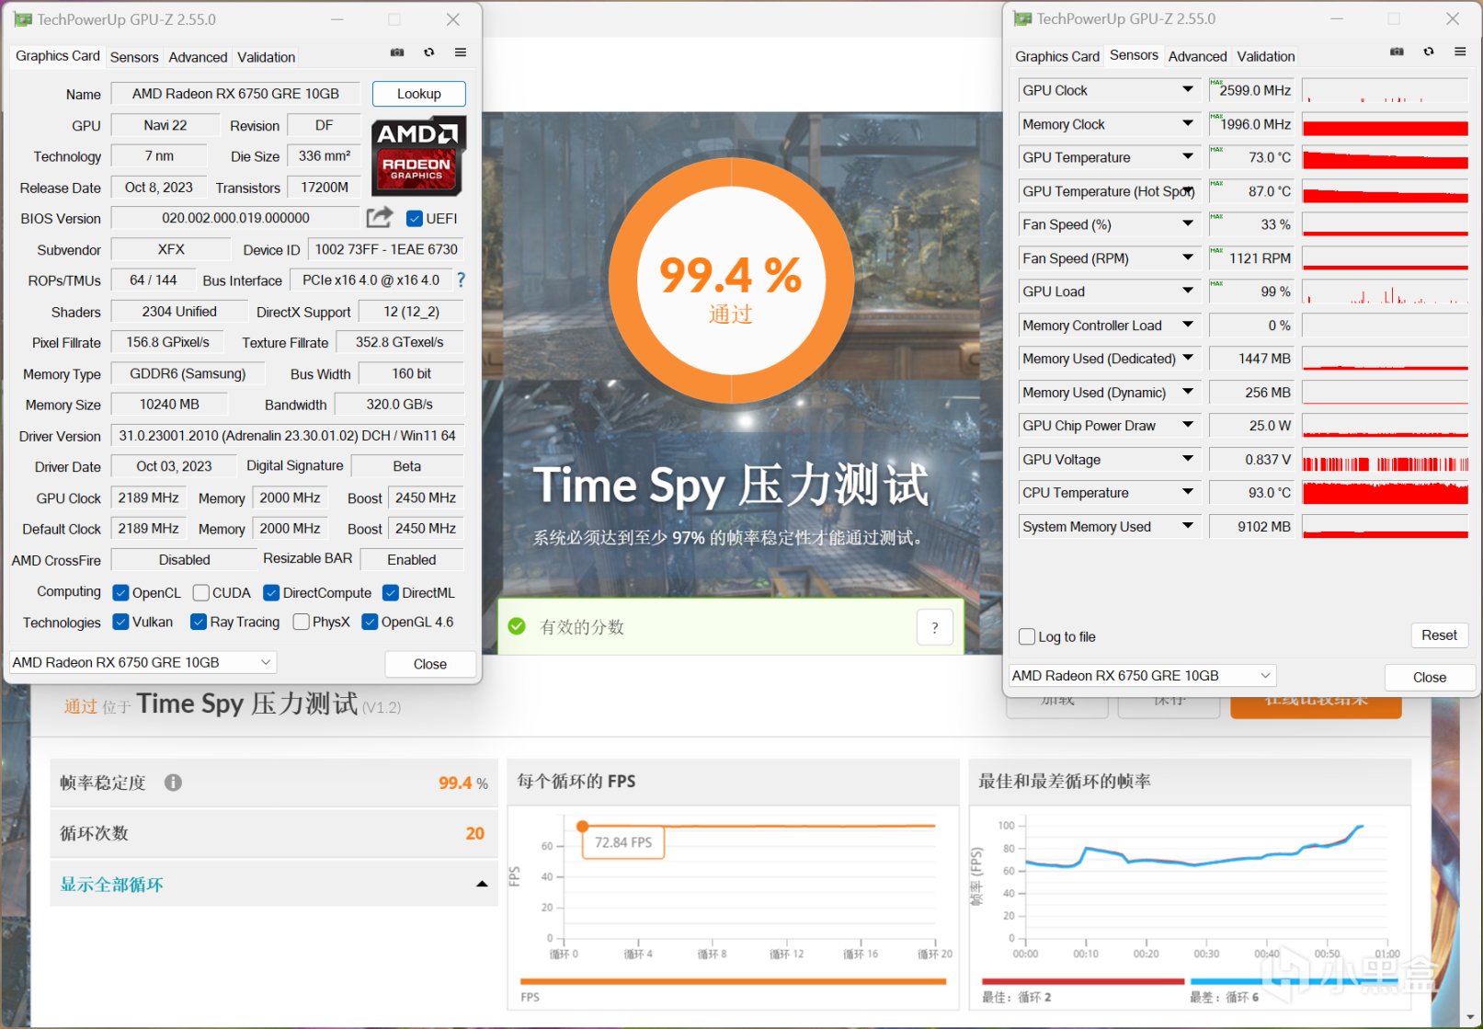This screenshot has height=1029, width=1483.
Task: Open the Fan Speed (RPM) sensor dropdown
Action: [1188, 257]
